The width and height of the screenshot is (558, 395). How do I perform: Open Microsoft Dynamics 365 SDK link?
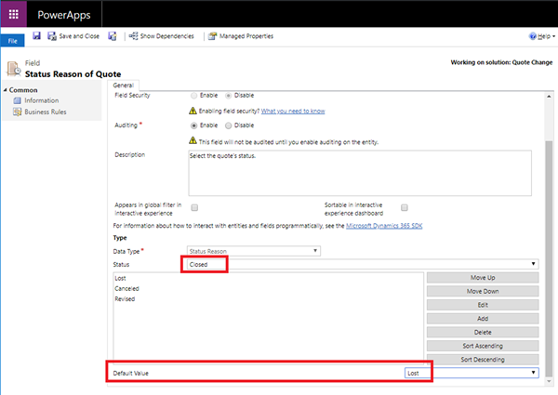[386, 225]
